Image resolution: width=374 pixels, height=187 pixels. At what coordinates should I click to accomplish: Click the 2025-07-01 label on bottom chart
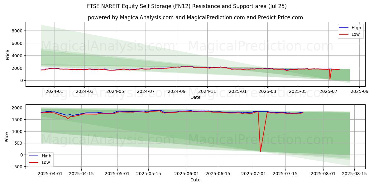[253, 174]
